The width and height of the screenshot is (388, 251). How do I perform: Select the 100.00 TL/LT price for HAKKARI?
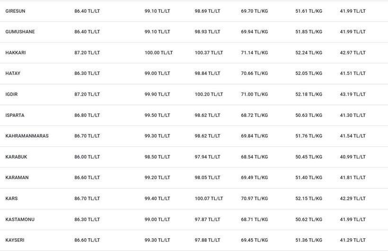(159, 53)
